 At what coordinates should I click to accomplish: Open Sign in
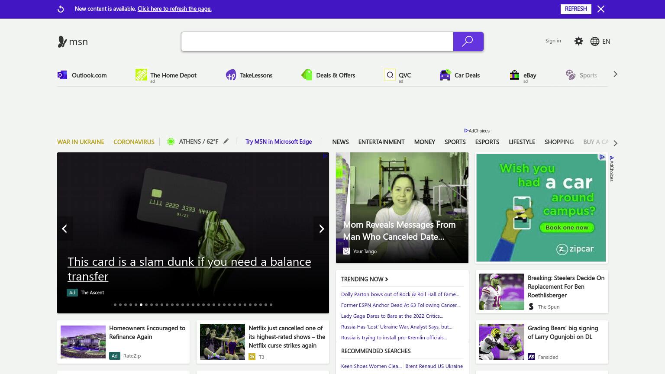click(x=553, y=41)
